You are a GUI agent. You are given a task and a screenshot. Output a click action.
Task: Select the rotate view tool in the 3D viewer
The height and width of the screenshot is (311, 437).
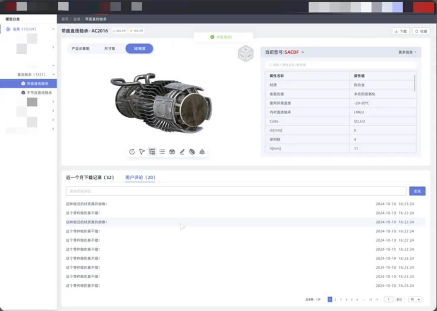point(132,152)
